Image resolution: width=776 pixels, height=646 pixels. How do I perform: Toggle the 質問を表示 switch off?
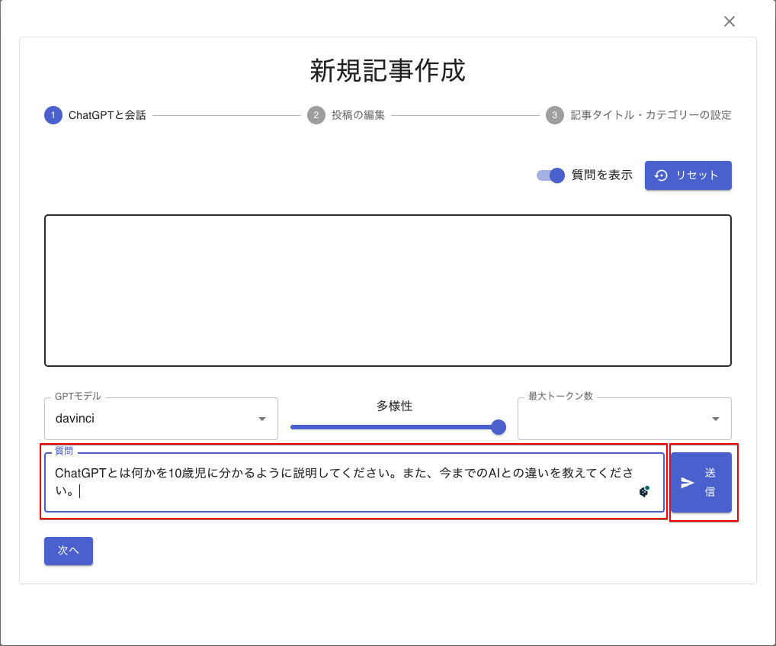point(550,175)
